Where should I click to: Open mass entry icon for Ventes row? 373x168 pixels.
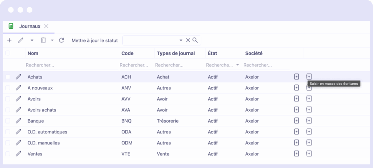pyautogui.click(x=309, y=154)
